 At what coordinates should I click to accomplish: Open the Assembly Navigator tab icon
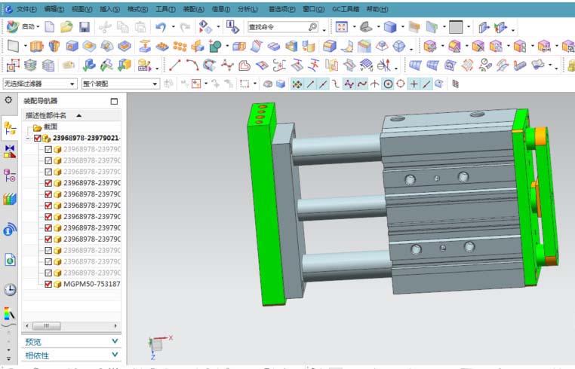coord(10,129)
